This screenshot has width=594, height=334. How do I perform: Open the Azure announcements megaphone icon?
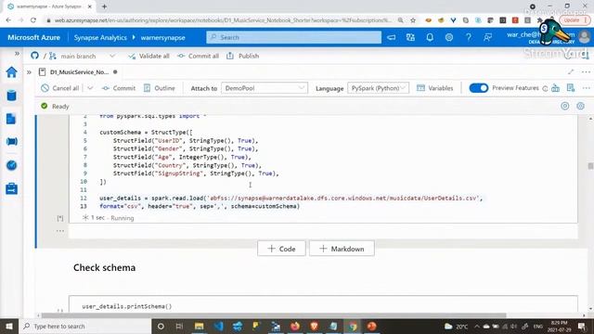click(x=392, y=37)
